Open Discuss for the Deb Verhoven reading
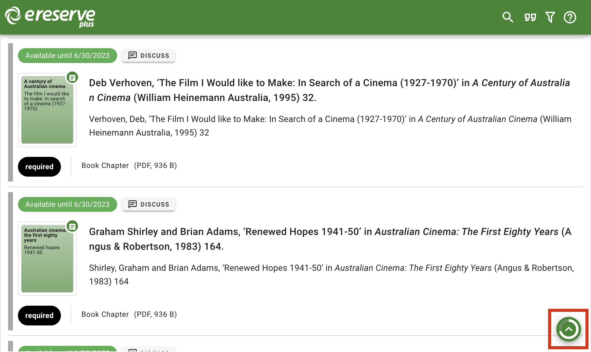 (x=148, y=56)
